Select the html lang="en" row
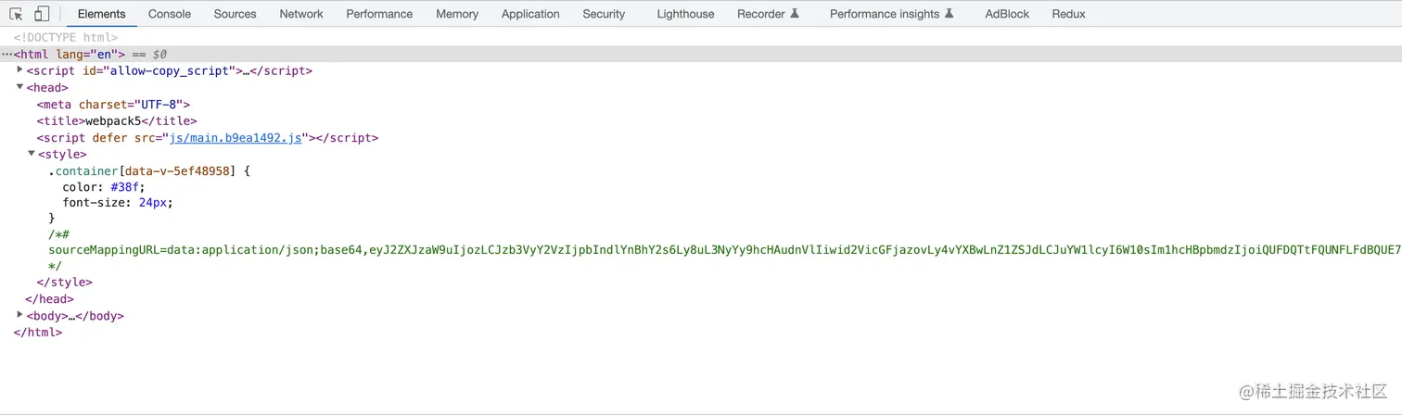This screenshot has width=1402, height=415. 701,55
